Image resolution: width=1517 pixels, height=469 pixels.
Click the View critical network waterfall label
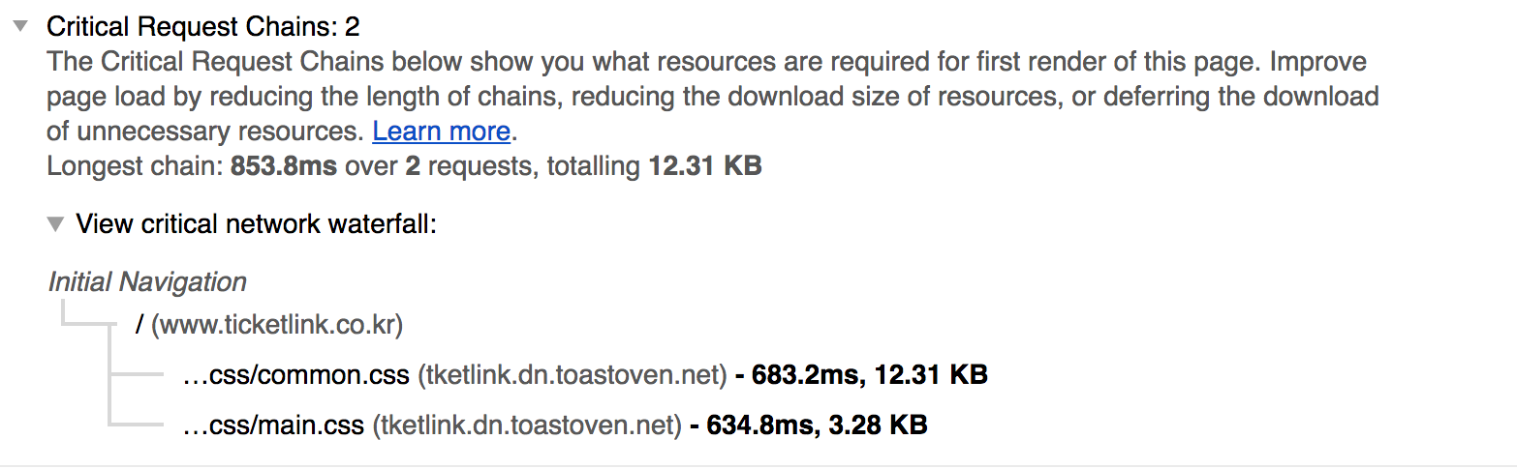pyautogui.click(x=257, y=224)
